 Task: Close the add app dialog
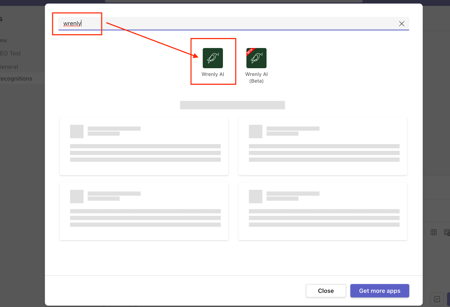click(x=326, y=291)
